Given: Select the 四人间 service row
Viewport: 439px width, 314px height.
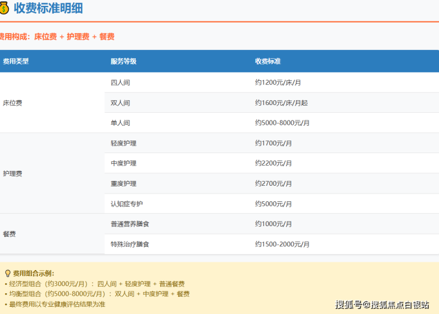Looking at the screenshot, I should 120,83.
